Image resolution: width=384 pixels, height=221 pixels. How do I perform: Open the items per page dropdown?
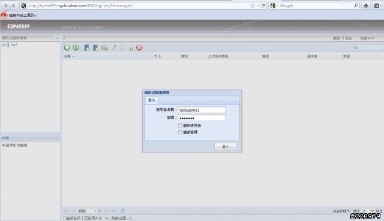[373, 211]
